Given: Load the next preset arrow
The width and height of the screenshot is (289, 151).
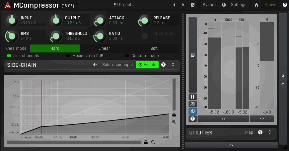Looking at the screenshot, I should click(183, 5).
